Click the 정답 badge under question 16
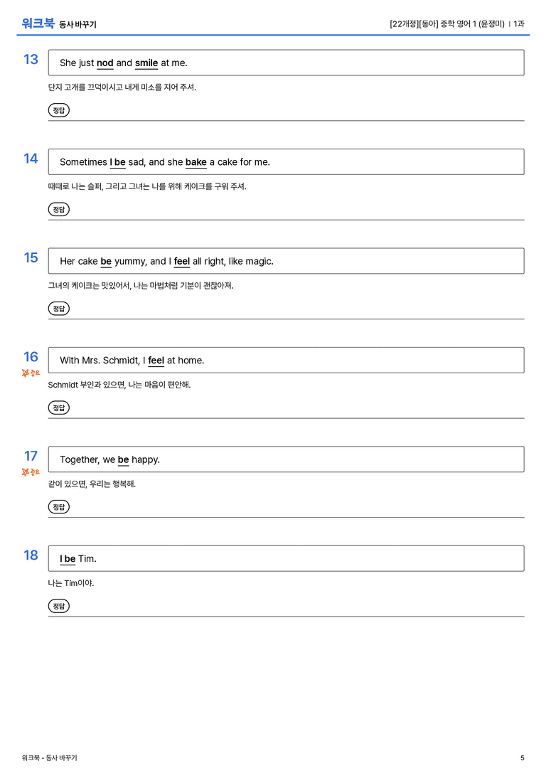Screen dimensions: 546x773 (58, 407)
